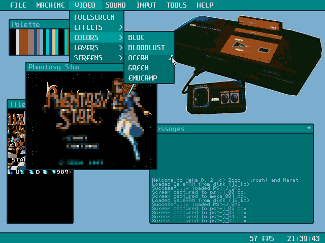Expand the Screens submenu arrow
The image size is (325, 243).
pyautogui.click(x=121, y=58)
